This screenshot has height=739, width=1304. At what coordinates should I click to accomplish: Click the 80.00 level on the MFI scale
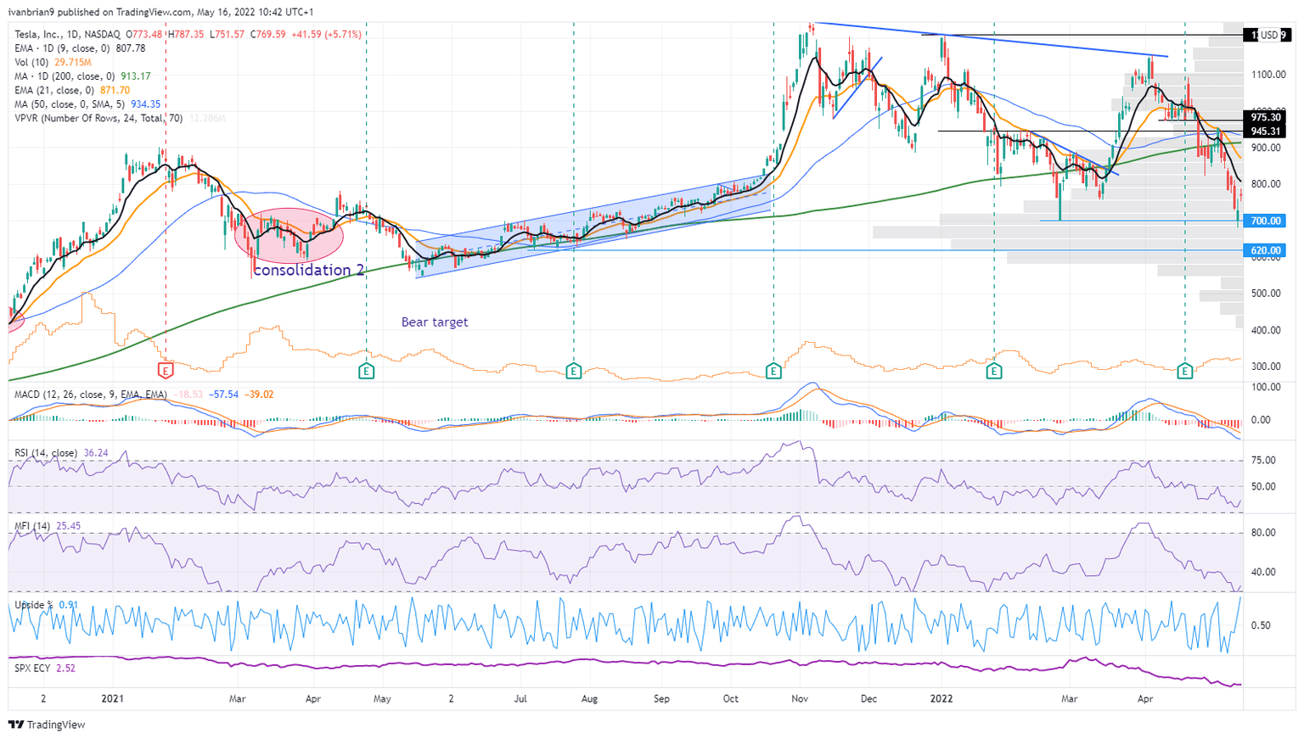point(1264,533)
